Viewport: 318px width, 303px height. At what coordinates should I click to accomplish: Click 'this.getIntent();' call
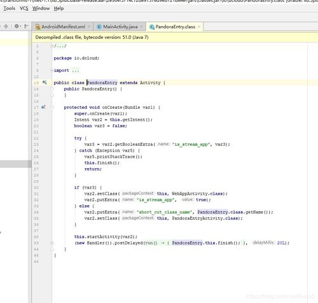(x=131, y=120)
